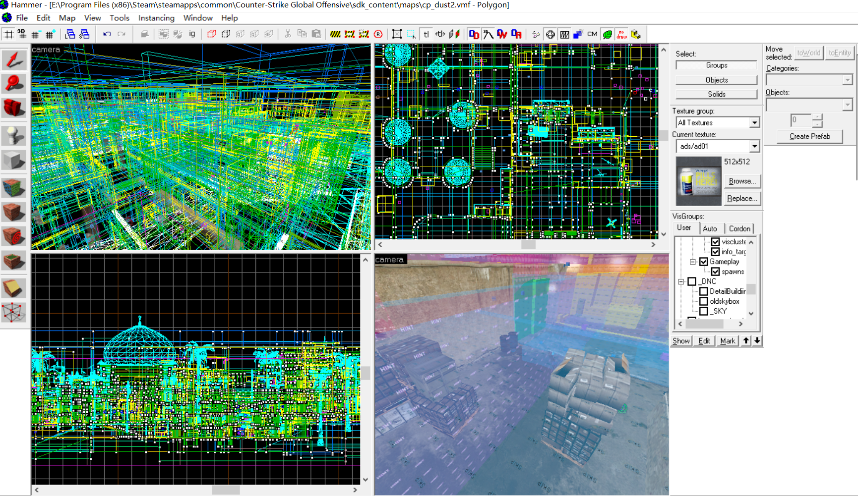The height and width of the screenshot is (496, 858).
Task: Open the Map menu
Action: pyautogui.click(x=67, y=18)
